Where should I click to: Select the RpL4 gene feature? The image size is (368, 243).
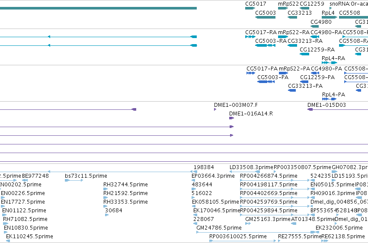pos(330,17)
